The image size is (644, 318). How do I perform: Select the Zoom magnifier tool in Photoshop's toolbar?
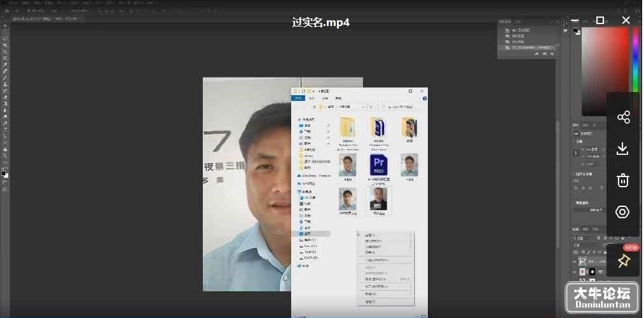[x=5, y=156]
